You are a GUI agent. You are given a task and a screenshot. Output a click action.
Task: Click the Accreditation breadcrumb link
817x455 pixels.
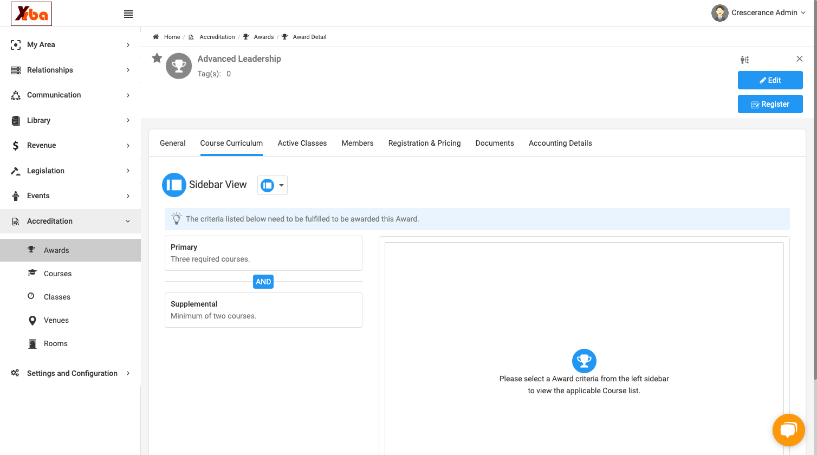(x=217, y=37)
